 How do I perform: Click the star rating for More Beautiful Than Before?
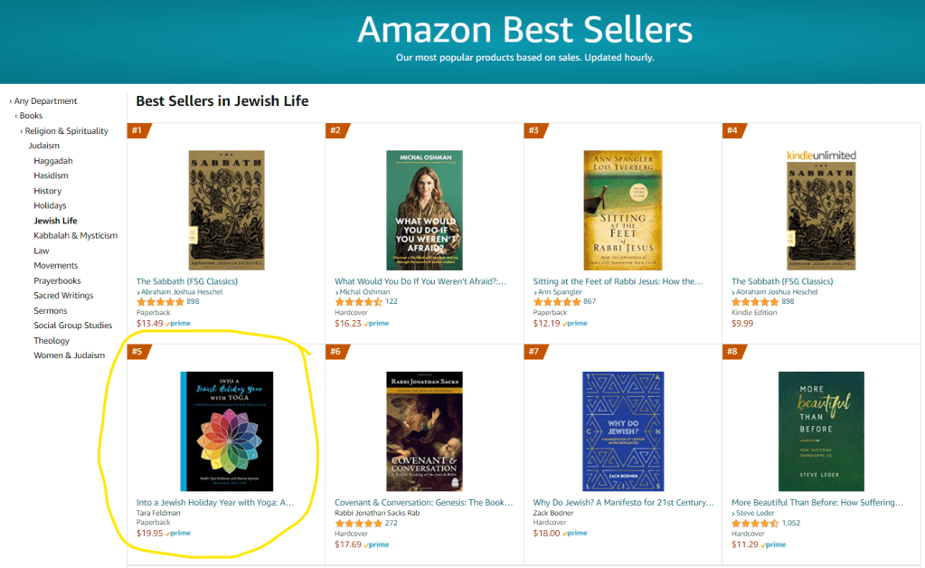coord(755,523)
